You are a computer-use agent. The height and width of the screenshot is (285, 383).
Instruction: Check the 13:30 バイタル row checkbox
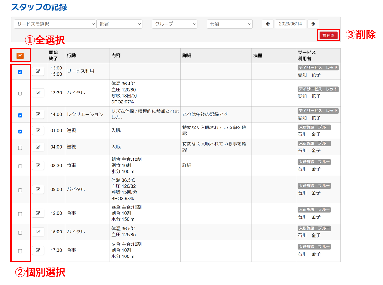(20, 94)
